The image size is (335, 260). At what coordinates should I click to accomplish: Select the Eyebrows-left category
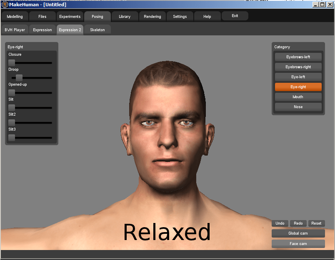(x=298, y=57)
